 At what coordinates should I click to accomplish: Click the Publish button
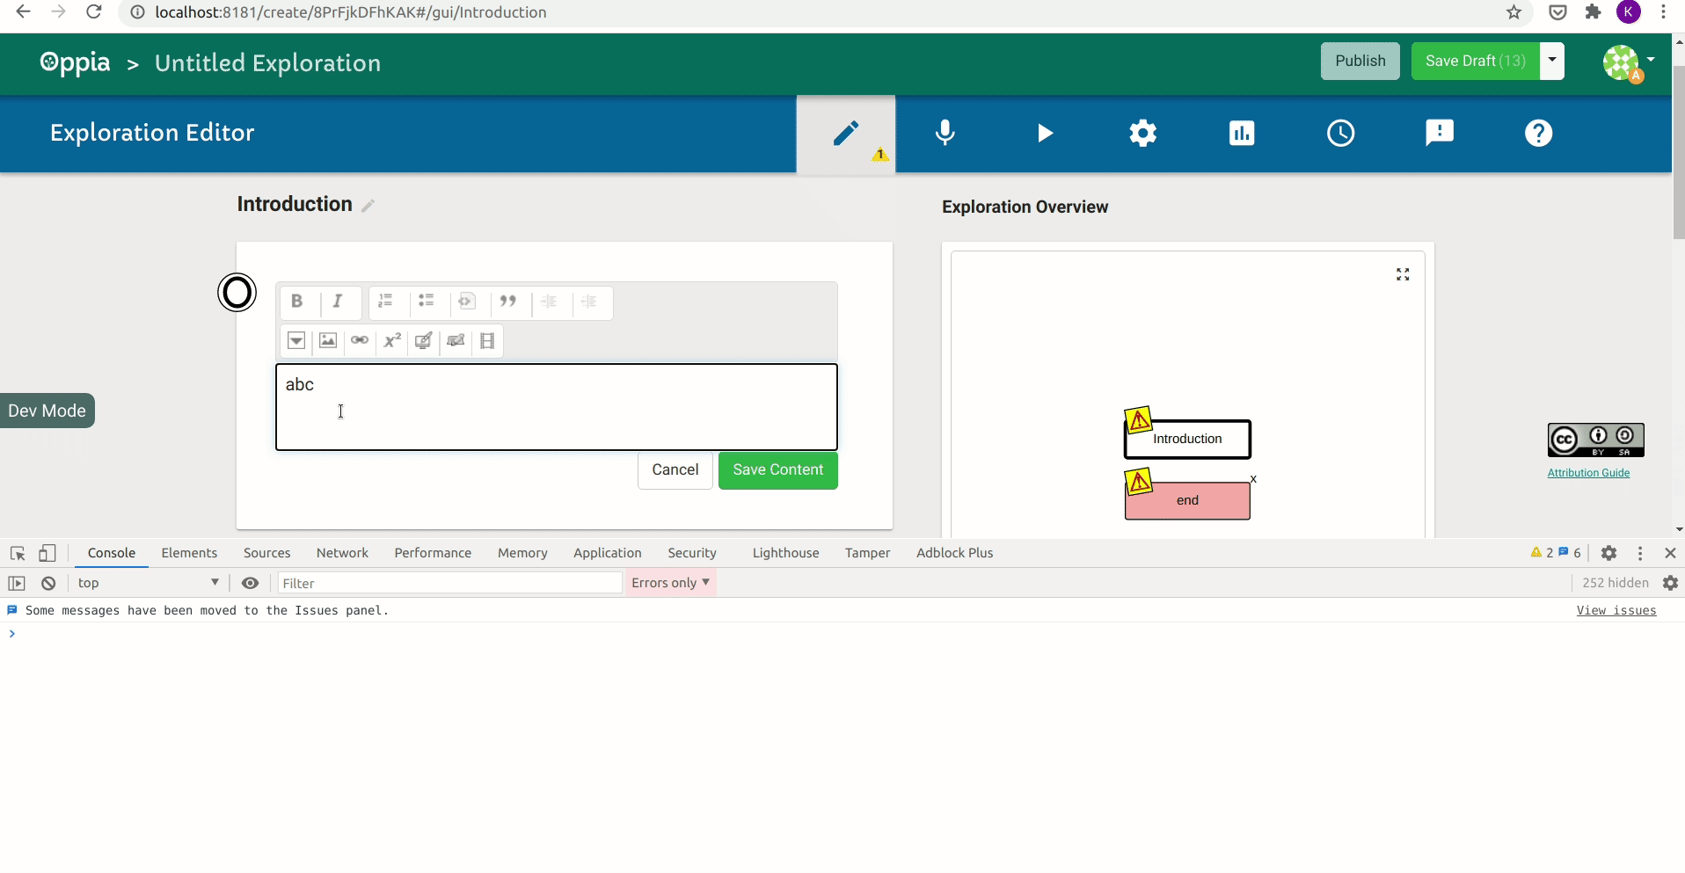pos(1360,61)
